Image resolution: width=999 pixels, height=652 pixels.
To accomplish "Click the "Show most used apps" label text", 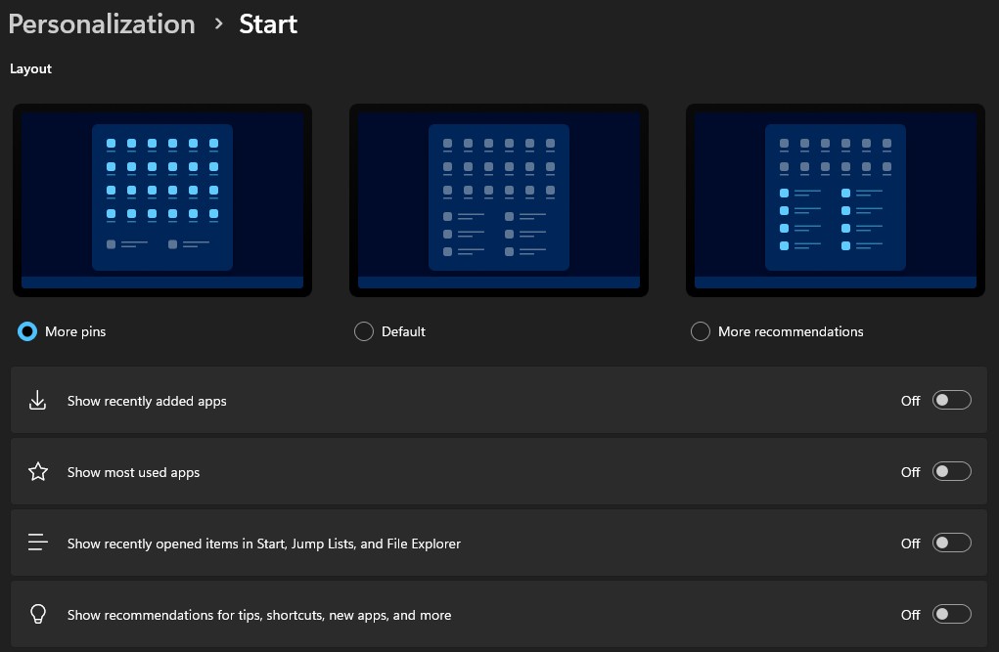I will click(x=133, y=472).
